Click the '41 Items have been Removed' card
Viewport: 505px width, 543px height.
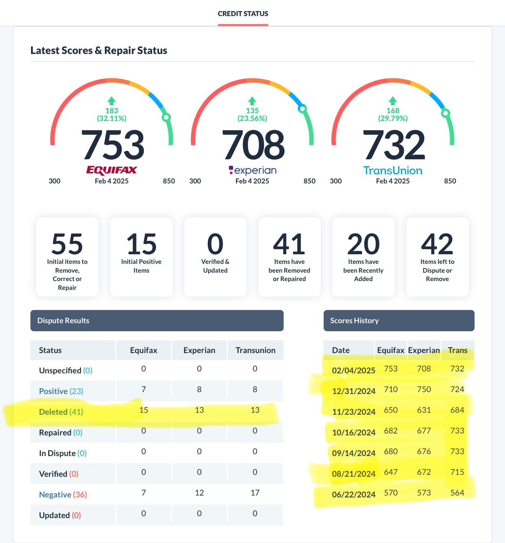tap(289, 257)
